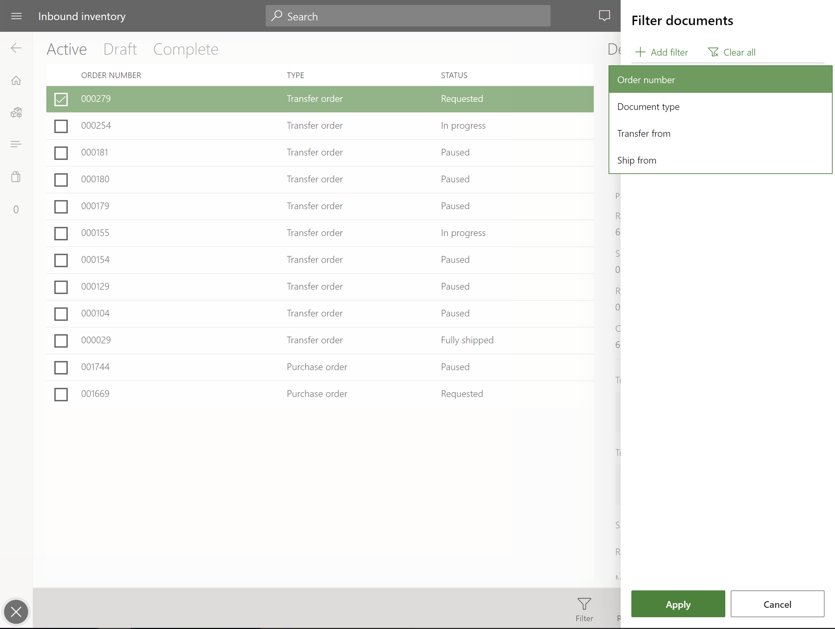Image resolution: width=835 pixels, height=629 pixels.
Task: Click the Apply button to confirm filters
Action: point(678,604)
